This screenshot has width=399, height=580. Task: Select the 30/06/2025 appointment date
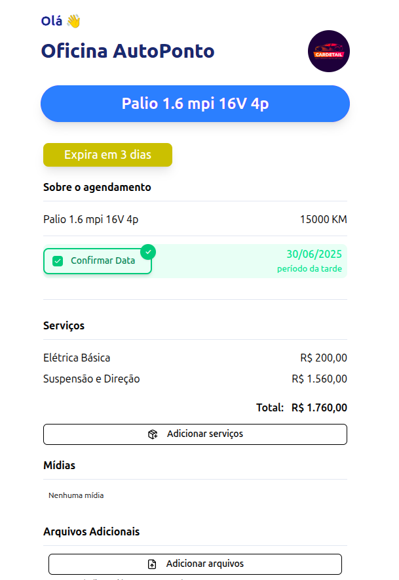click(314, 255)
